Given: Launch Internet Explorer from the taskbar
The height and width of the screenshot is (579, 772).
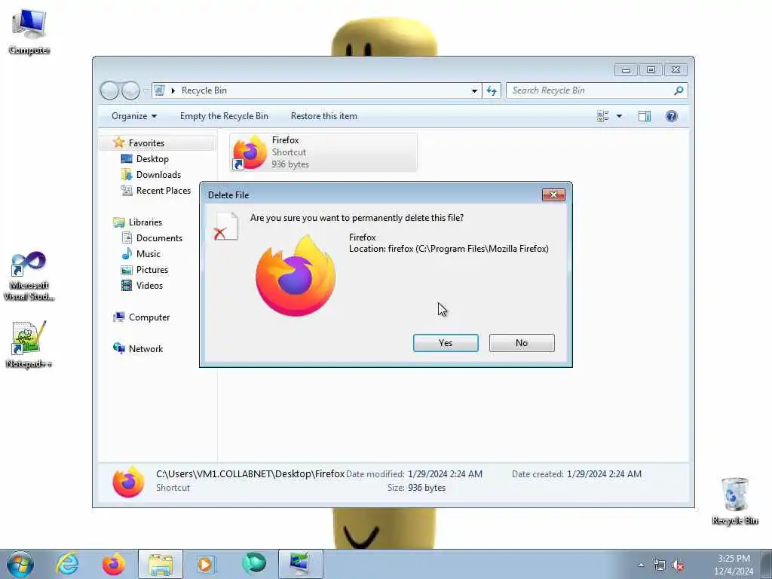Looking at the screenshot, I should coord(67,564).
